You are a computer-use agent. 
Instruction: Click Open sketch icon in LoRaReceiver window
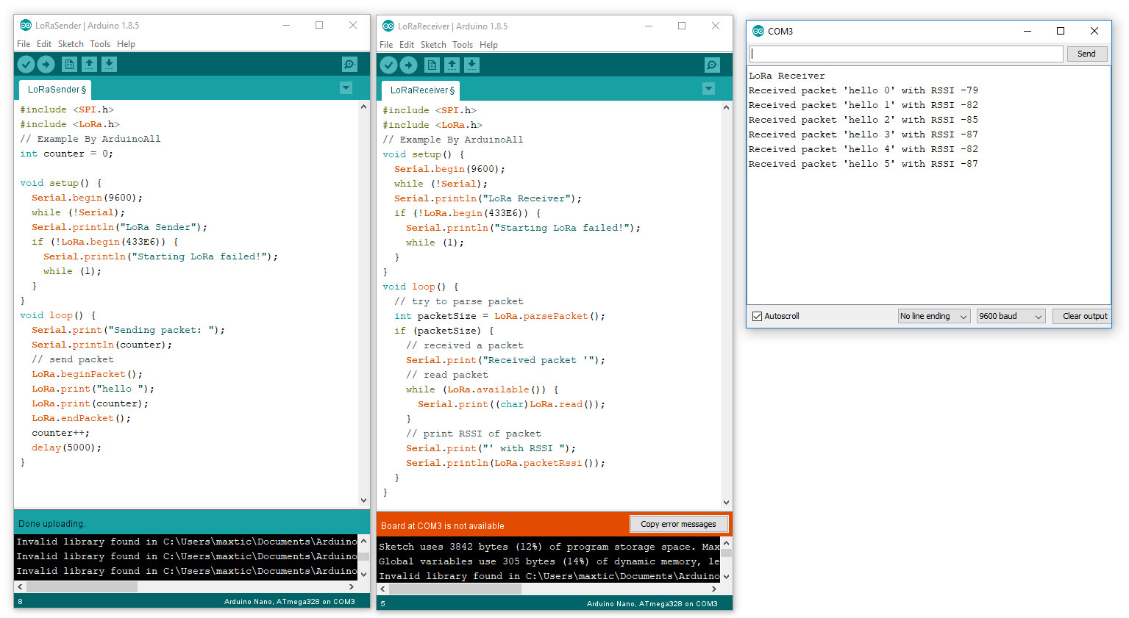[x=452, y=65]
